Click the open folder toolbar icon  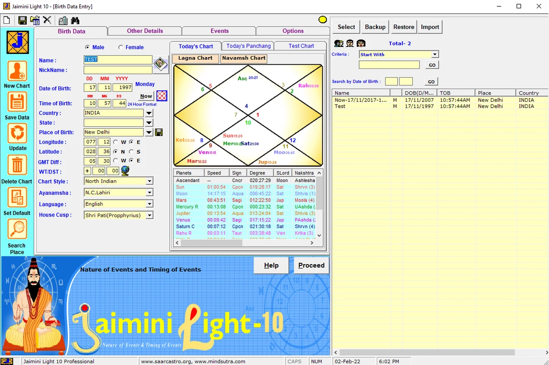point(35,20)
